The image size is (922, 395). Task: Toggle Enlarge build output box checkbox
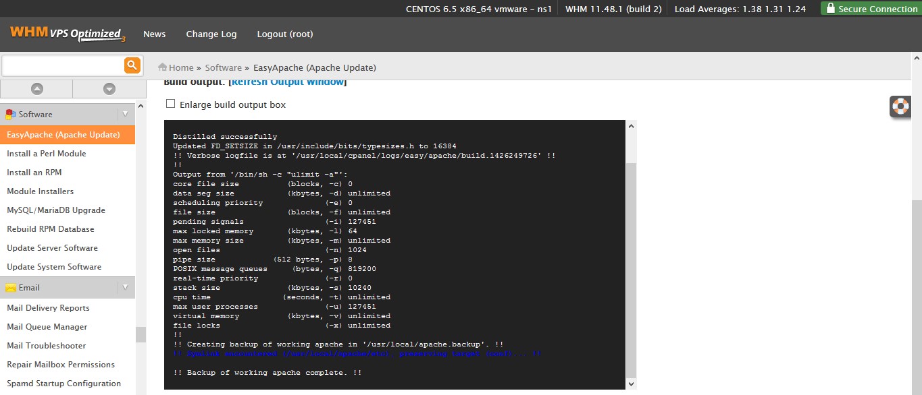170,104
